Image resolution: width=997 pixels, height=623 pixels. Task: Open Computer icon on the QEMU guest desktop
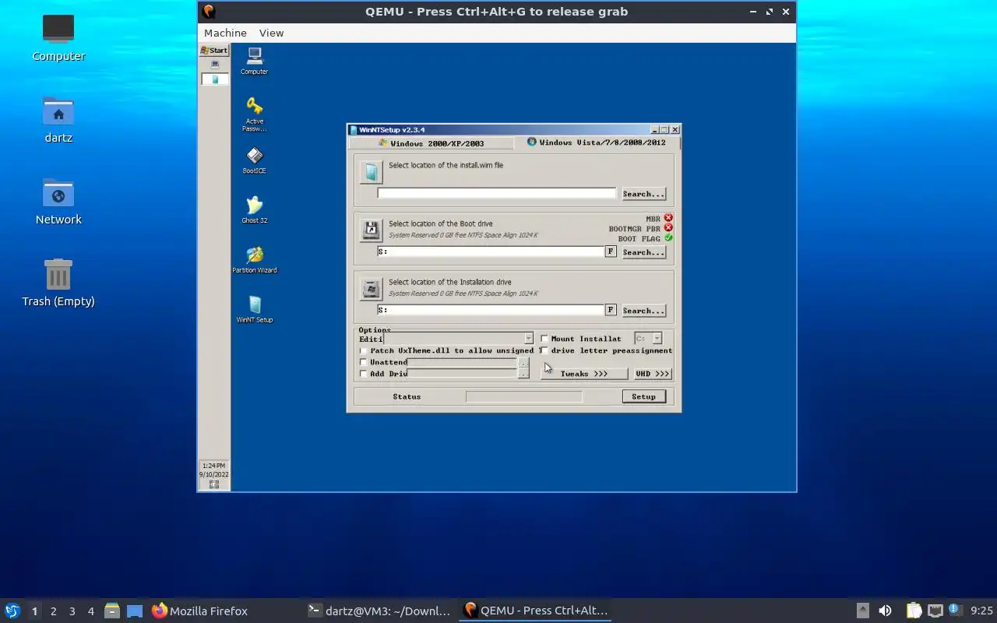[254, 56]
